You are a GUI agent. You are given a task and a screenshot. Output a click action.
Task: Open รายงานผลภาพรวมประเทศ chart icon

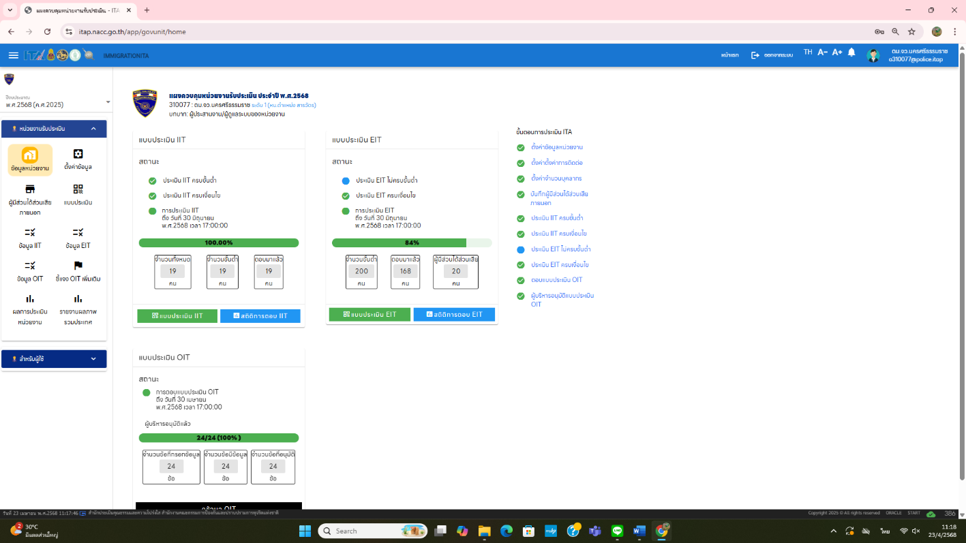pos(78,299)
